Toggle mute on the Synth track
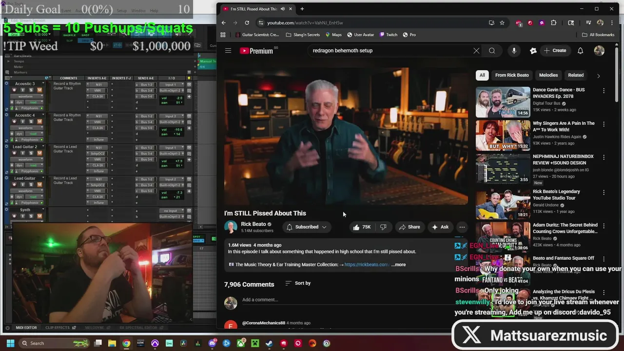Screen dimensions: 624x351 39,215
